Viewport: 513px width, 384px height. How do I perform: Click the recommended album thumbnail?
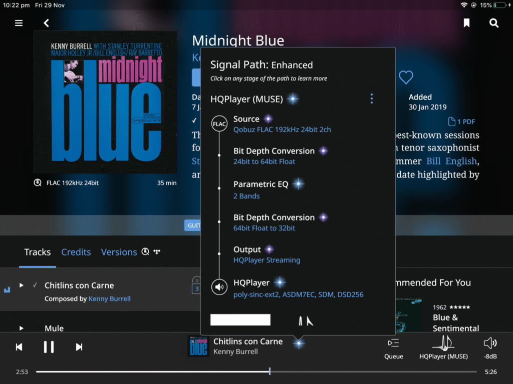(x=409, y=315)
